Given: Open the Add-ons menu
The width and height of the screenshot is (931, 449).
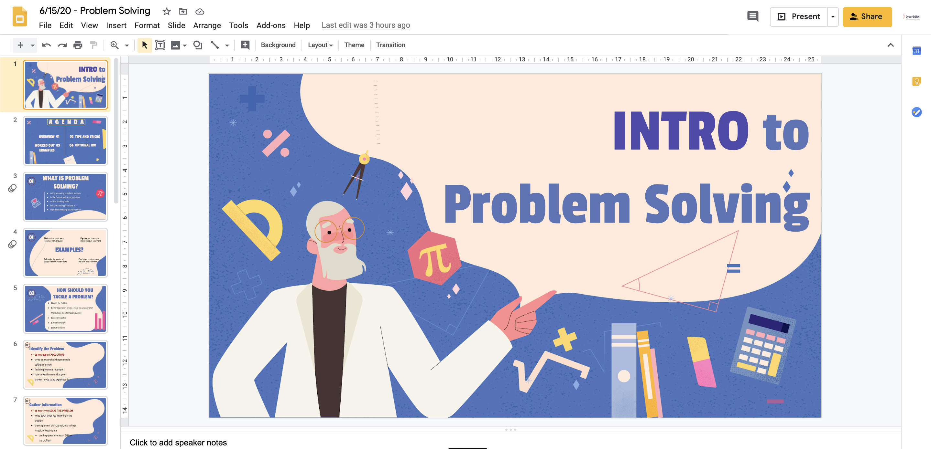Looking at the screenshot, I should pyautogui.click(x=271, y=25).
